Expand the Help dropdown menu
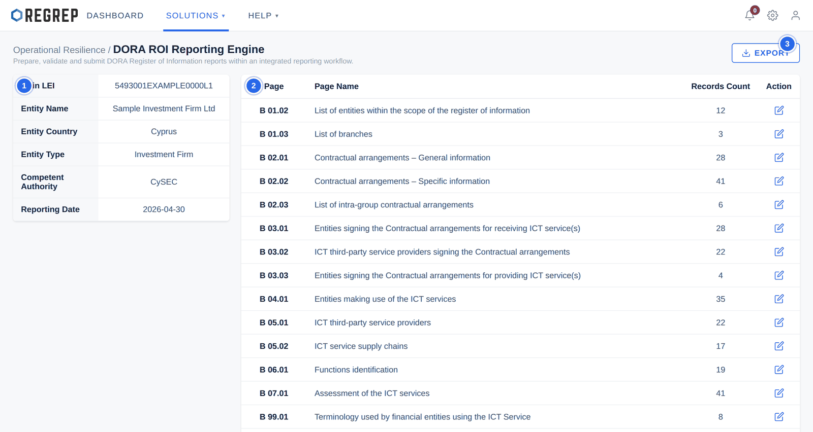The width and height of the screenshot is (813, 432). point(263,16)
